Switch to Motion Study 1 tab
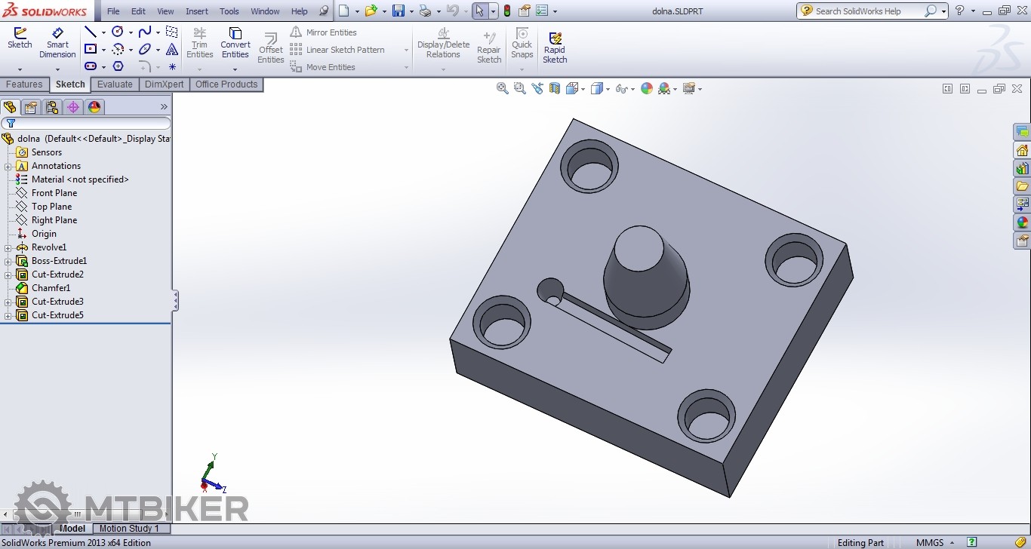The width and height of the screenshot is (1031, 549). point(129,529)
